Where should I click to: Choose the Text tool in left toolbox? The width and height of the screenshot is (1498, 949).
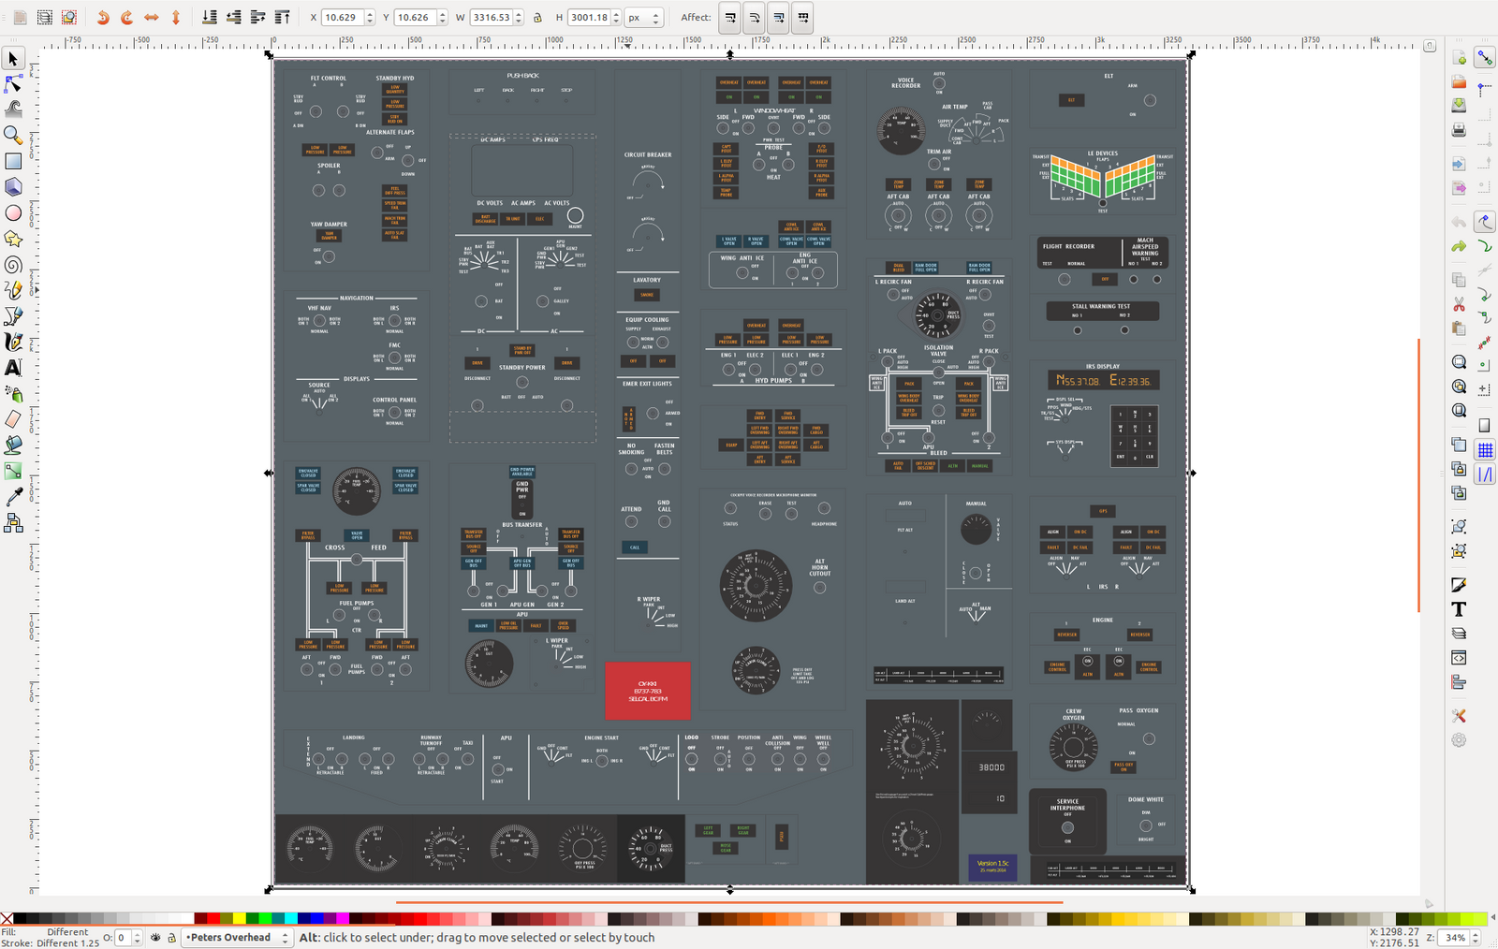coord(13,368)
